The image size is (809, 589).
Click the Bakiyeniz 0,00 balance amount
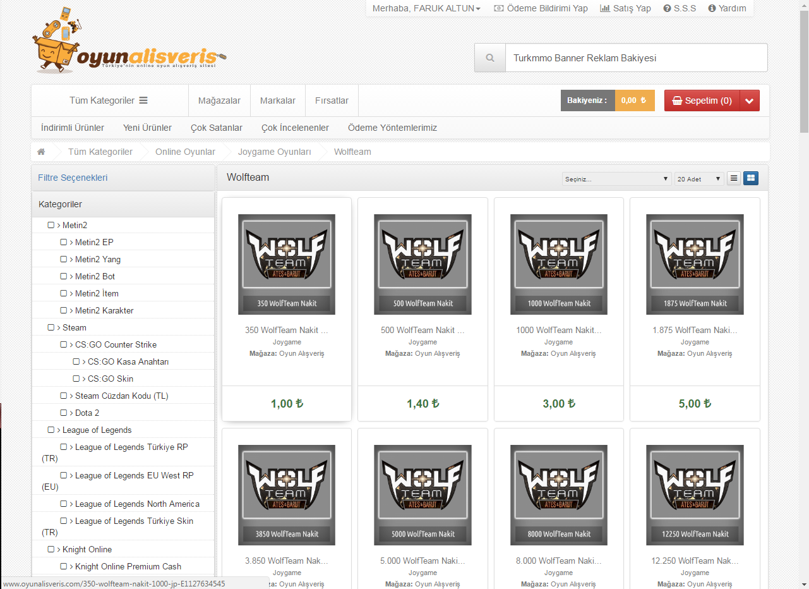click(634, 100)
